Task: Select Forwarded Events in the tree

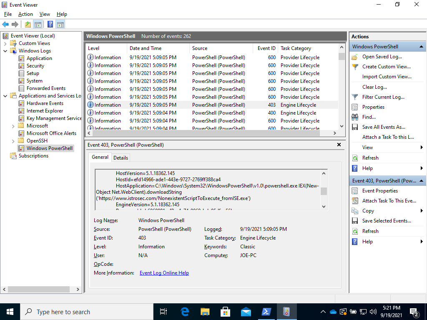Action: [46, 88]
